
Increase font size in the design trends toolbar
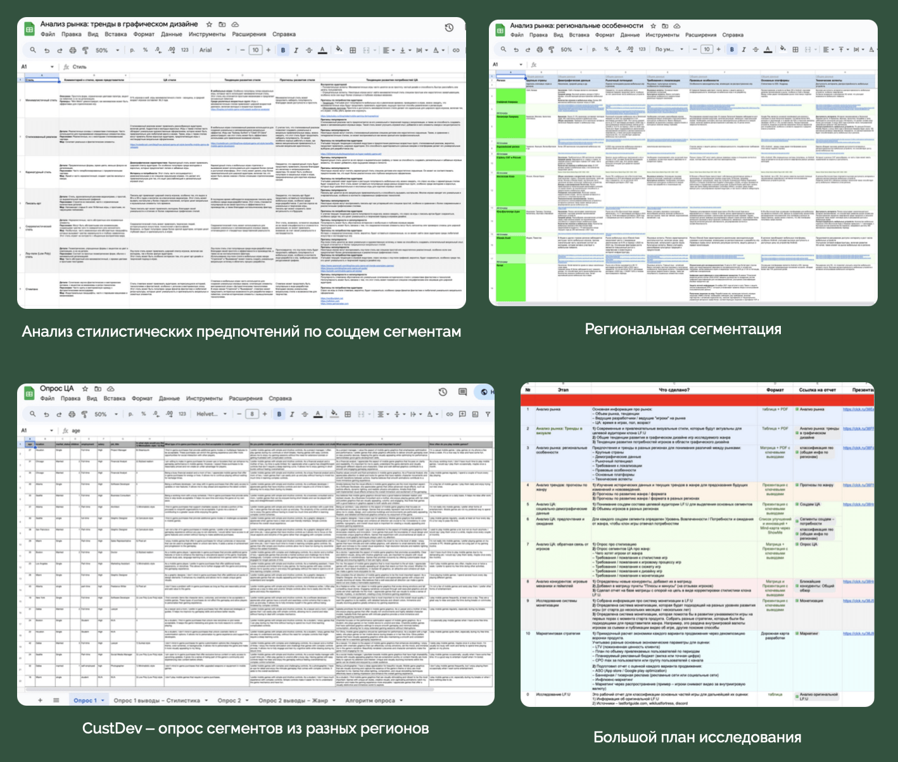[x=268, y=50]
